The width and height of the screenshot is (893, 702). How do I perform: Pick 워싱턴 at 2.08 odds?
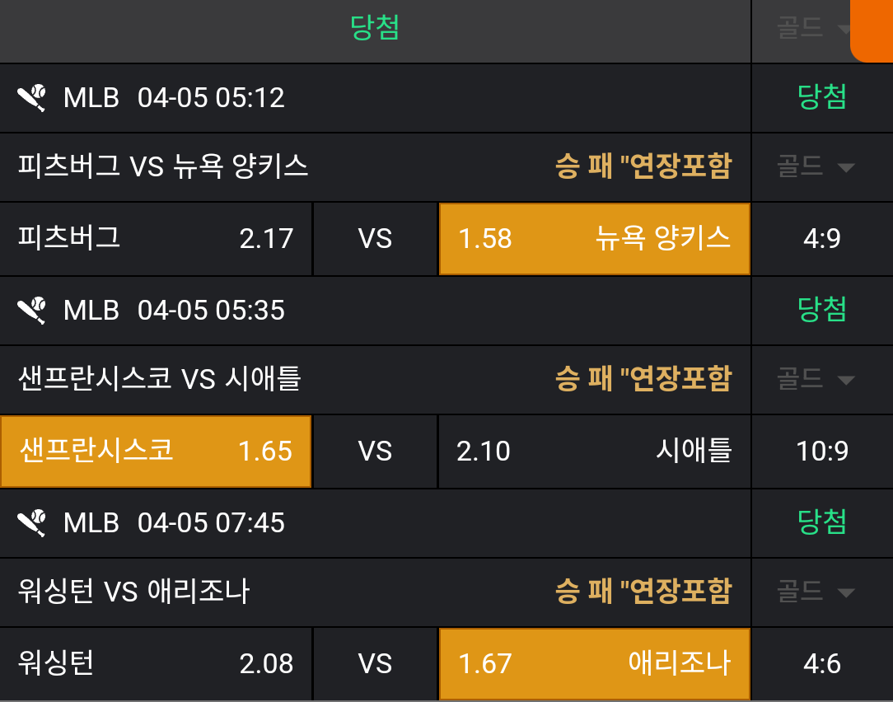156,664
